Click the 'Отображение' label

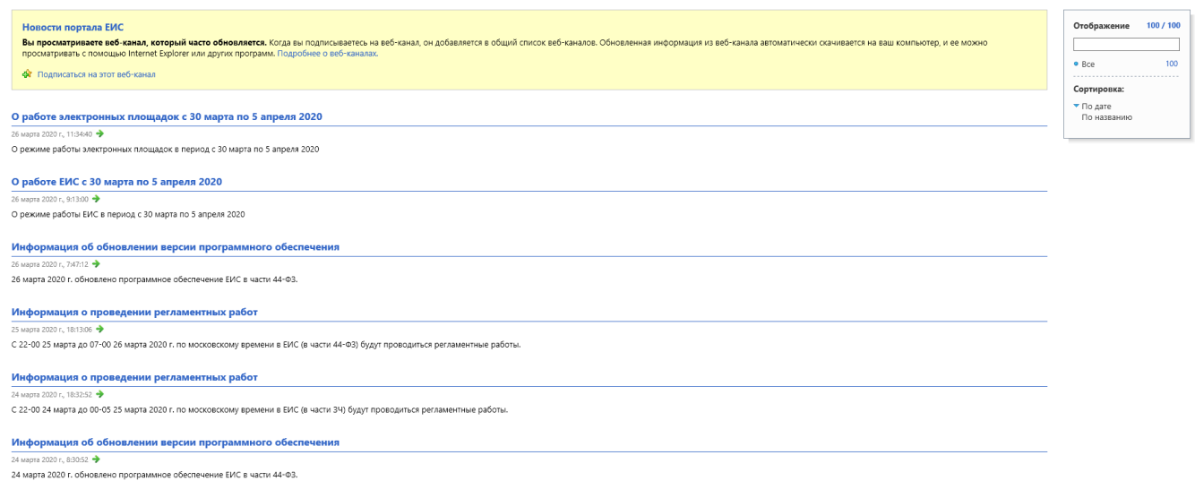click(1102, 26)
